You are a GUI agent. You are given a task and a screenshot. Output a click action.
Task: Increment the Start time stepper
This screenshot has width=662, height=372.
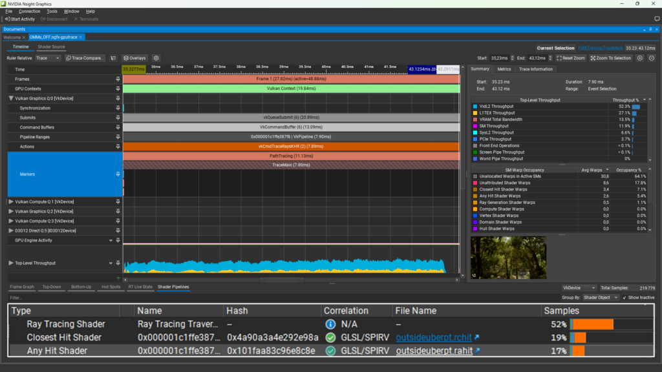(x=512, y=57)
